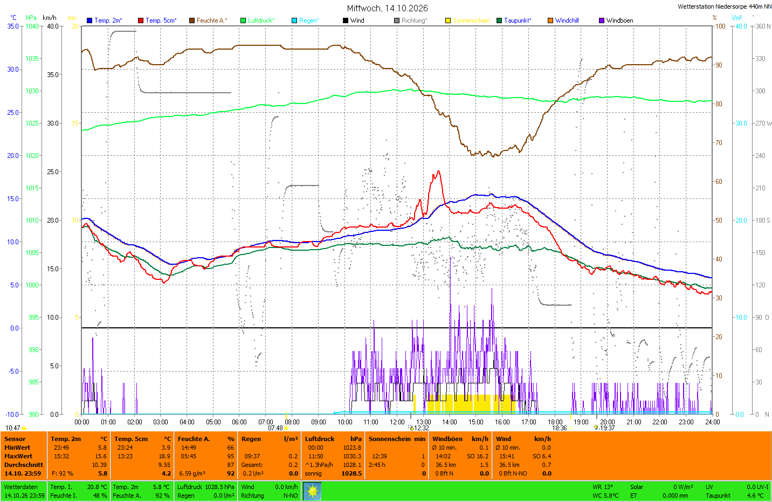Click the '0 Bft N-NO' wind value
The image size is (772, 502).
tap(513, 473)
